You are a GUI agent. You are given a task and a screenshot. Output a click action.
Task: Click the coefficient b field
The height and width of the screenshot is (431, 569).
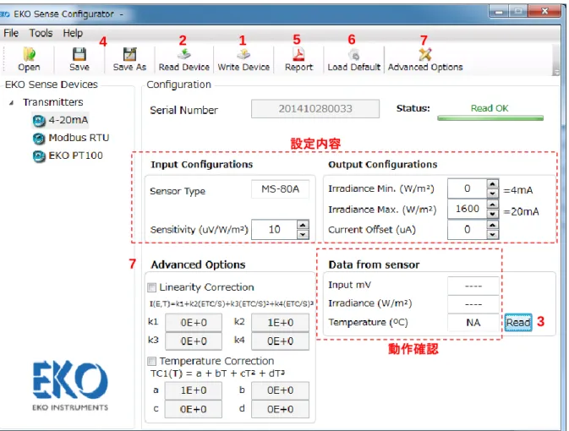coord(280,390)
